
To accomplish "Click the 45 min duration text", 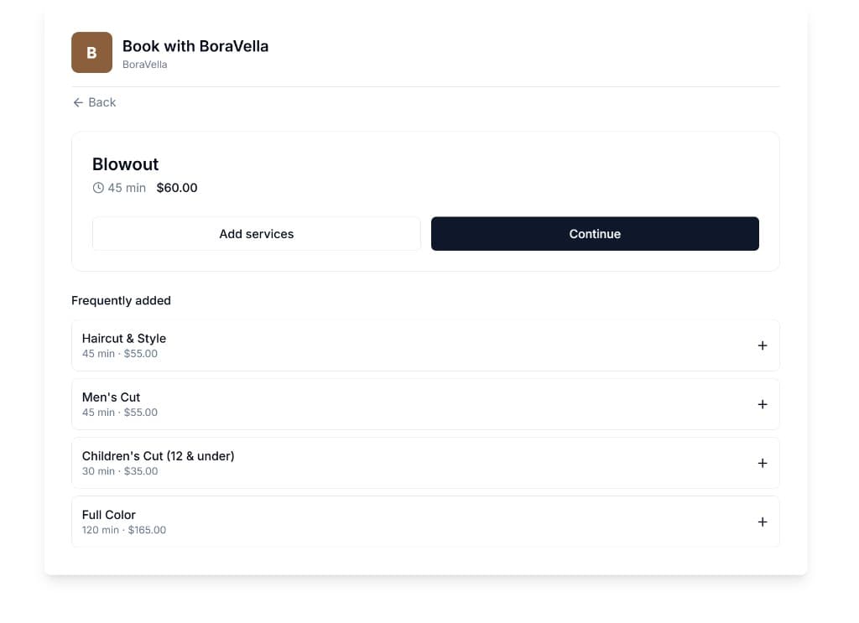I will [x=126, y=188].
